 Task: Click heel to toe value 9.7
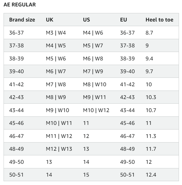(x=150, y=72)
